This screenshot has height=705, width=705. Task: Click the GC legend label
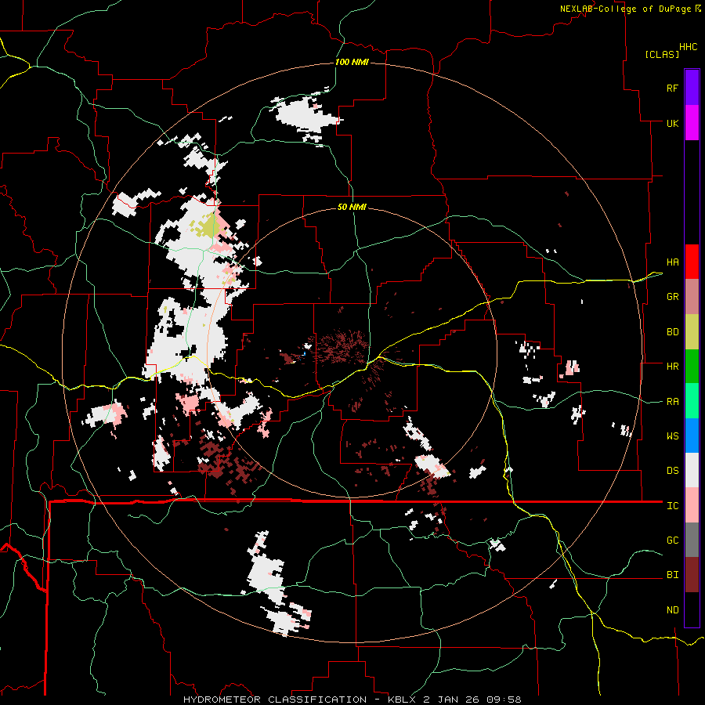click(672, 540)
